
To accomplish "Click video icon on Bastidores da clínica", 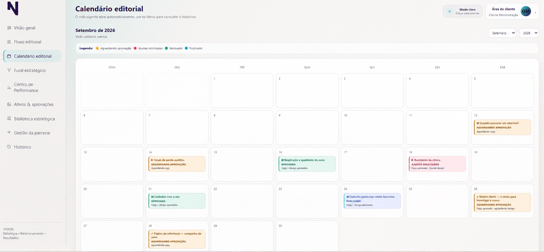I will pos(412,160).
